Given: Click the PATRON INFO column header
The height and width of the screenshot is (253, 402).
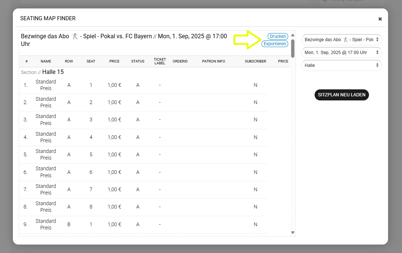Looking at the screenshot, I should [214, 61].
